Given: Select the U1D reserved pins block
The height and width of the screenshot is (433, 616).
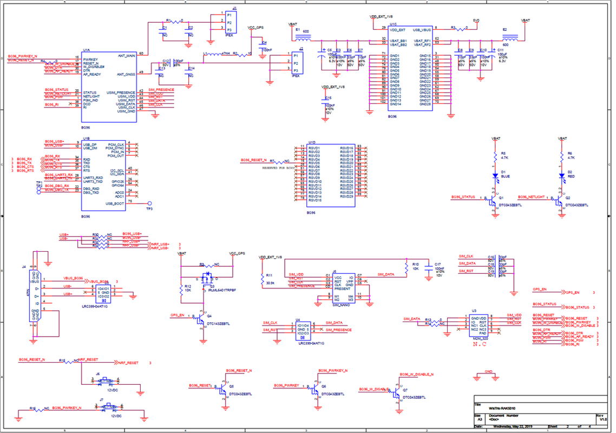Looking at the screenshot, I should pyautogui.click(x=331, y=175).
